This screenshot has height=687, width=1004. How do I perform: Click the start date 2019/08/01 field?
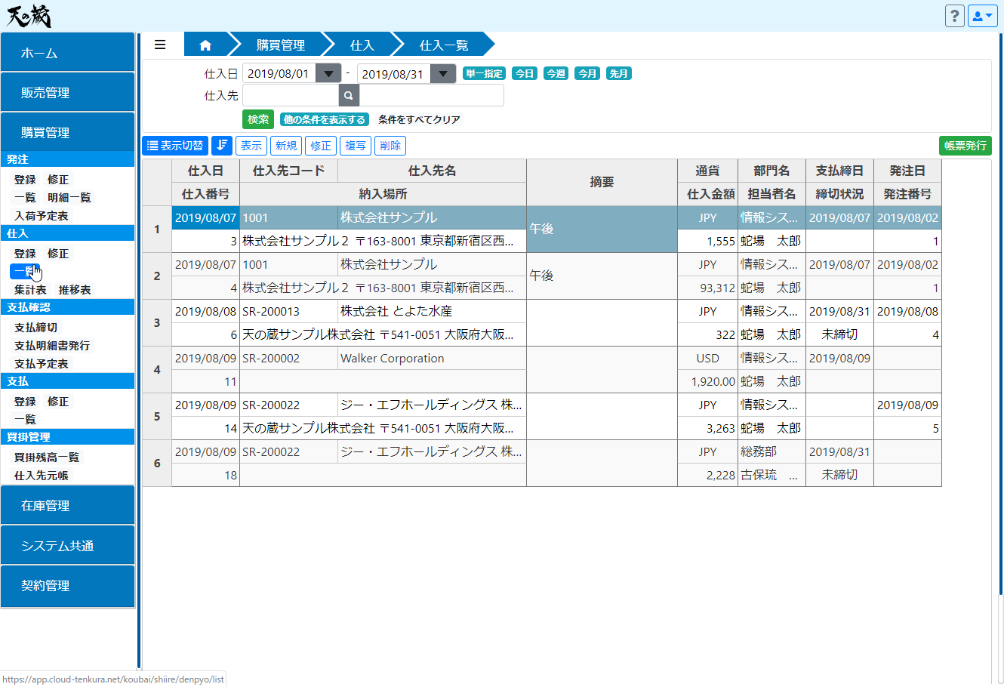279,74
